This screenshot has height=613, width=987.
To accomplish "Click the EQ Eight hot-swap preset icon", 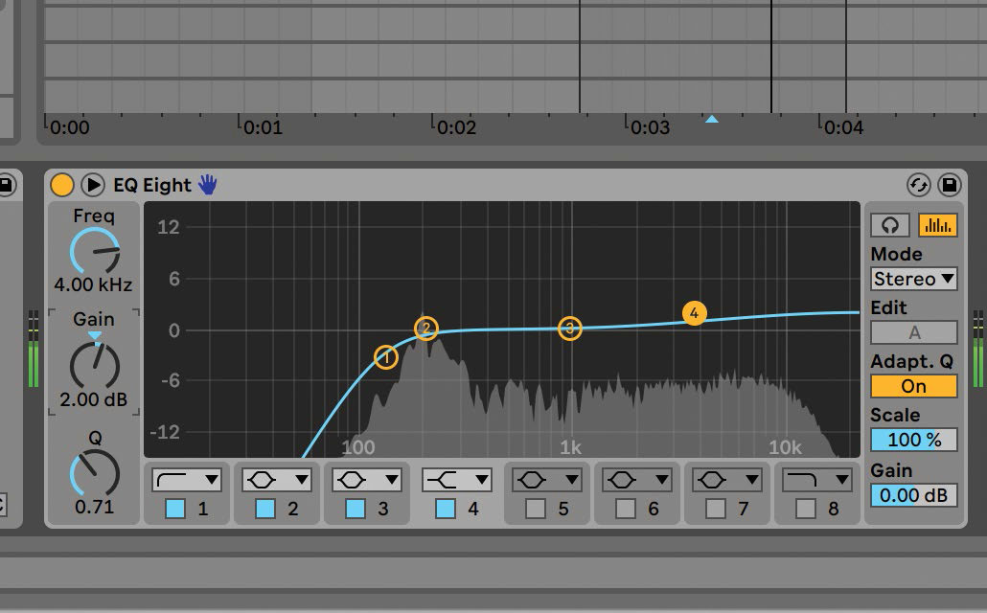I will 918,185.
